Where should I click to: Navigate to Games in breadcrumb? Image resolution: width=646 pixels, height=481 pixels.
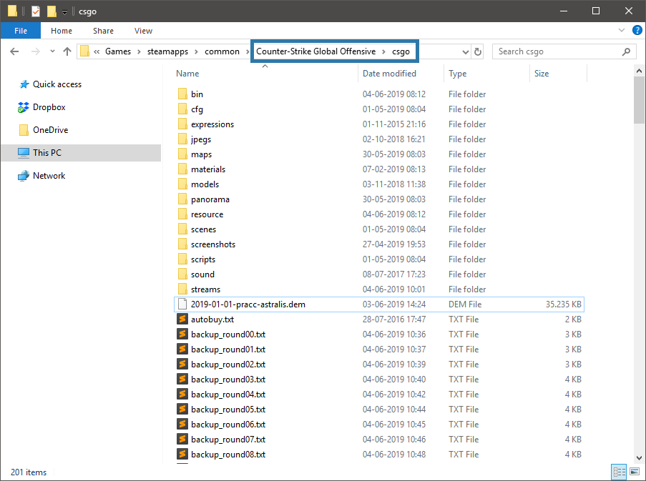[118, 51]
